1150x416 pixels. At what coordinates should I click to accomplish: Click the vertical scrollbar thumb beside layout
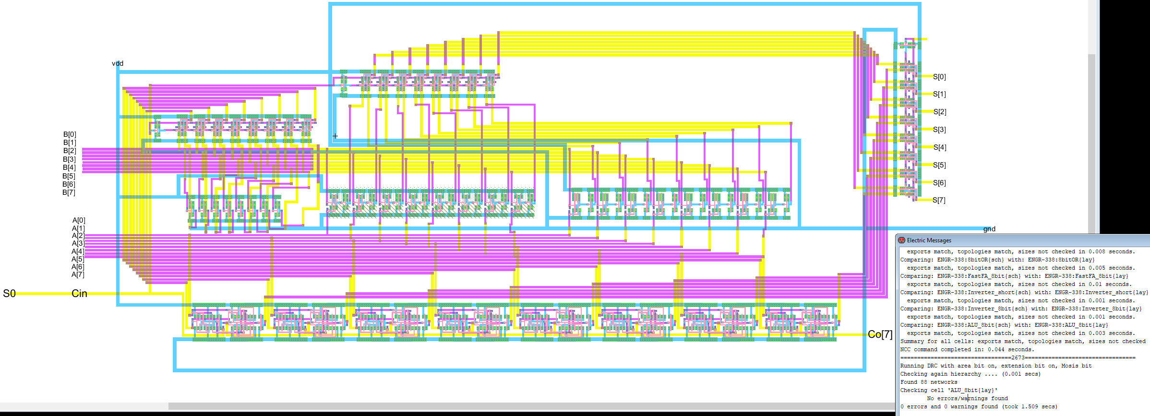pyautogui.click(x=1091, y=144)
